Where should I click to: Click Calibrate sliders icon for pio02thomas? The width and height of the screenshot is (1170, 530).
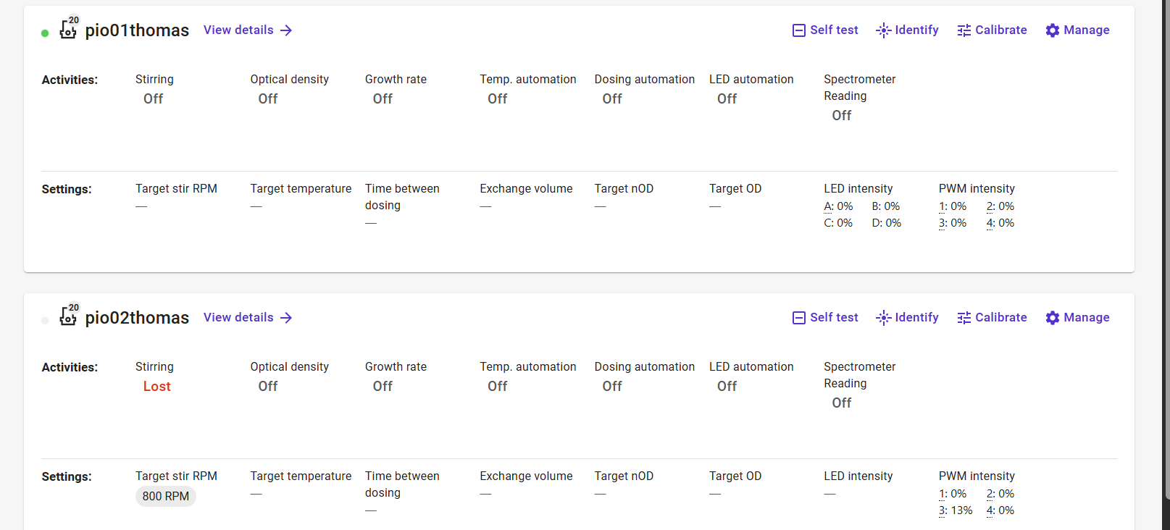pos(964,318)
